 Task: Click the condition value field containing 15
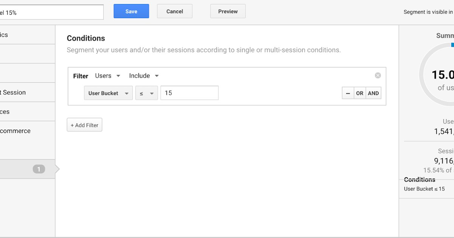(x=189, y=93)
